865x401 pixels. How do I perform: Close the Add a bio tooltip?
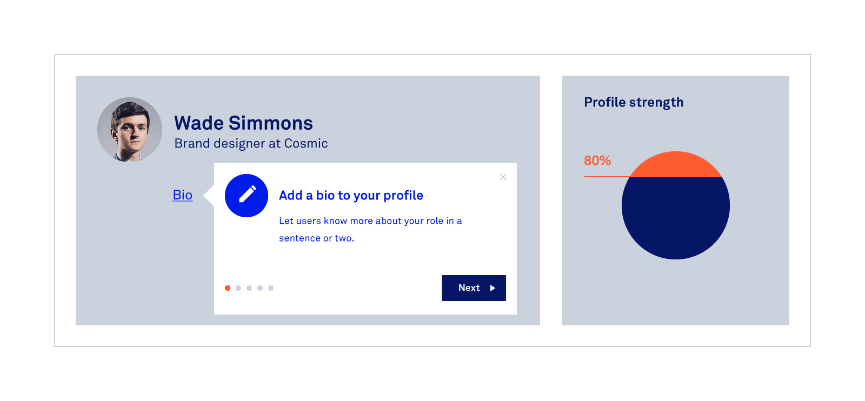503,177
